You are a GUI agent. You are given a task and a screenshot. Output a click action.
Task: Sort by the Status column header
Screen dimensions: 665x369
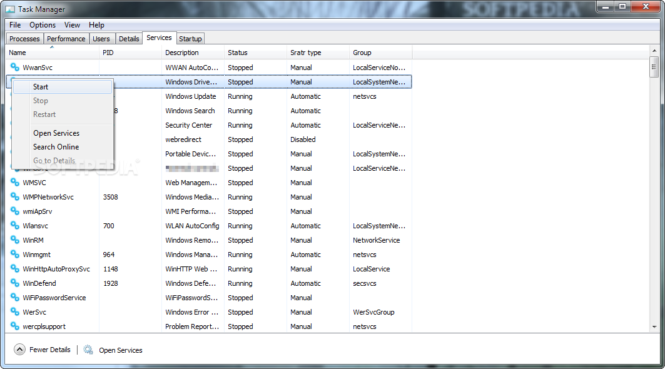(255, 53)
